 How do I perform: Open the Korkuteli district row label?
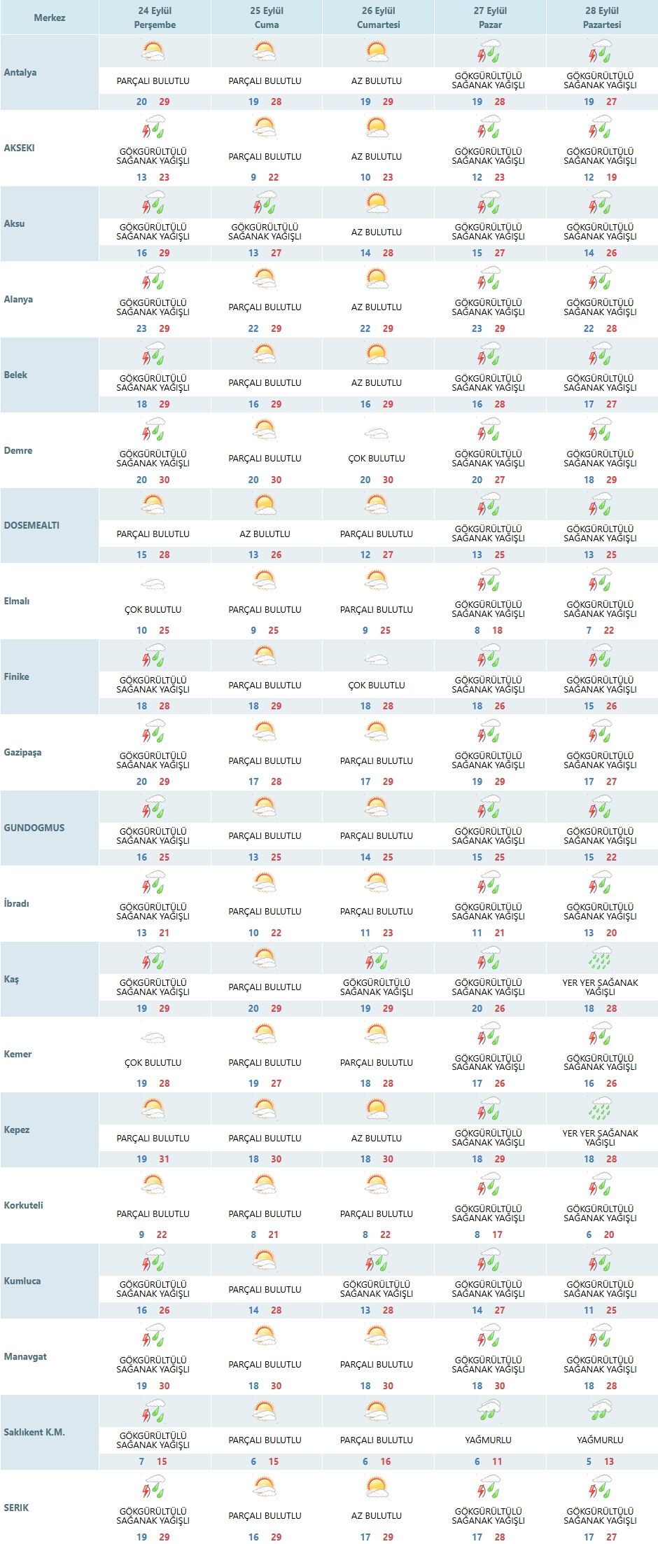point(23,1205)
